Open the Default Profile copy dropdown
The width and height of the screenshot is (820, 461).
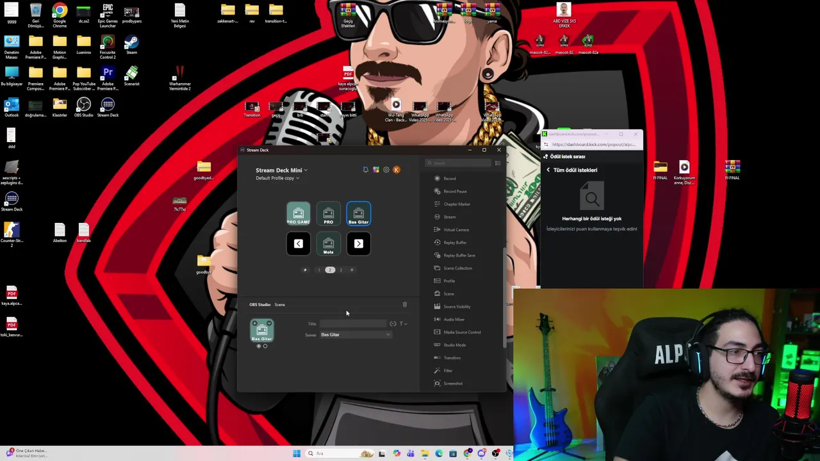277,178
